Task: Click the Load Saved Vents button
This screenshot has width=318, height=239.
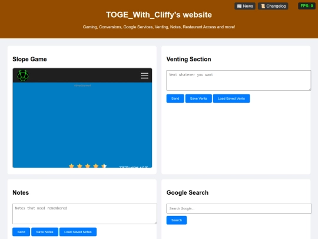Action: pyautogui.click(x=231, y=99)
